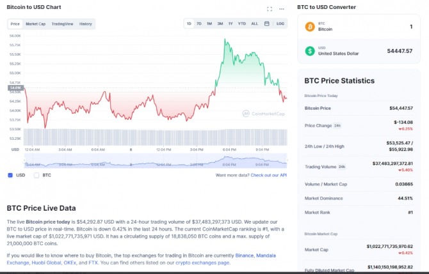The height and width of the screenshot is (274, 429).
Task: Toggle LOG scale on chart
Action: coord(280,24)
